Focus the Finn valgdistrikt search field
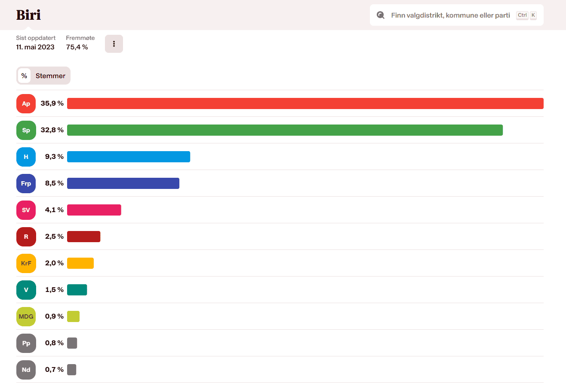566x383 pixels. pyautogui.click(x=450, y=15)
